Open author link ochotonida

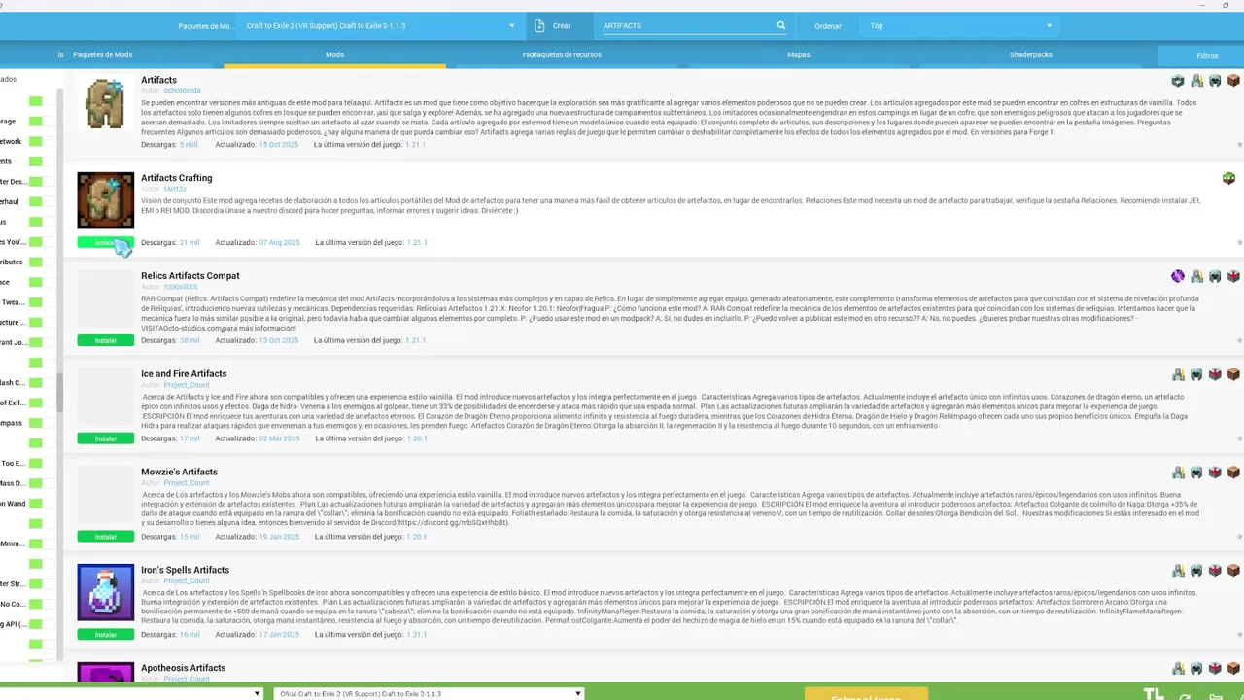click(182, 90)
